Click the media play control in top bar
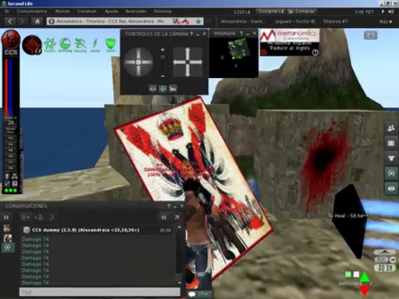 pos(383,12)
